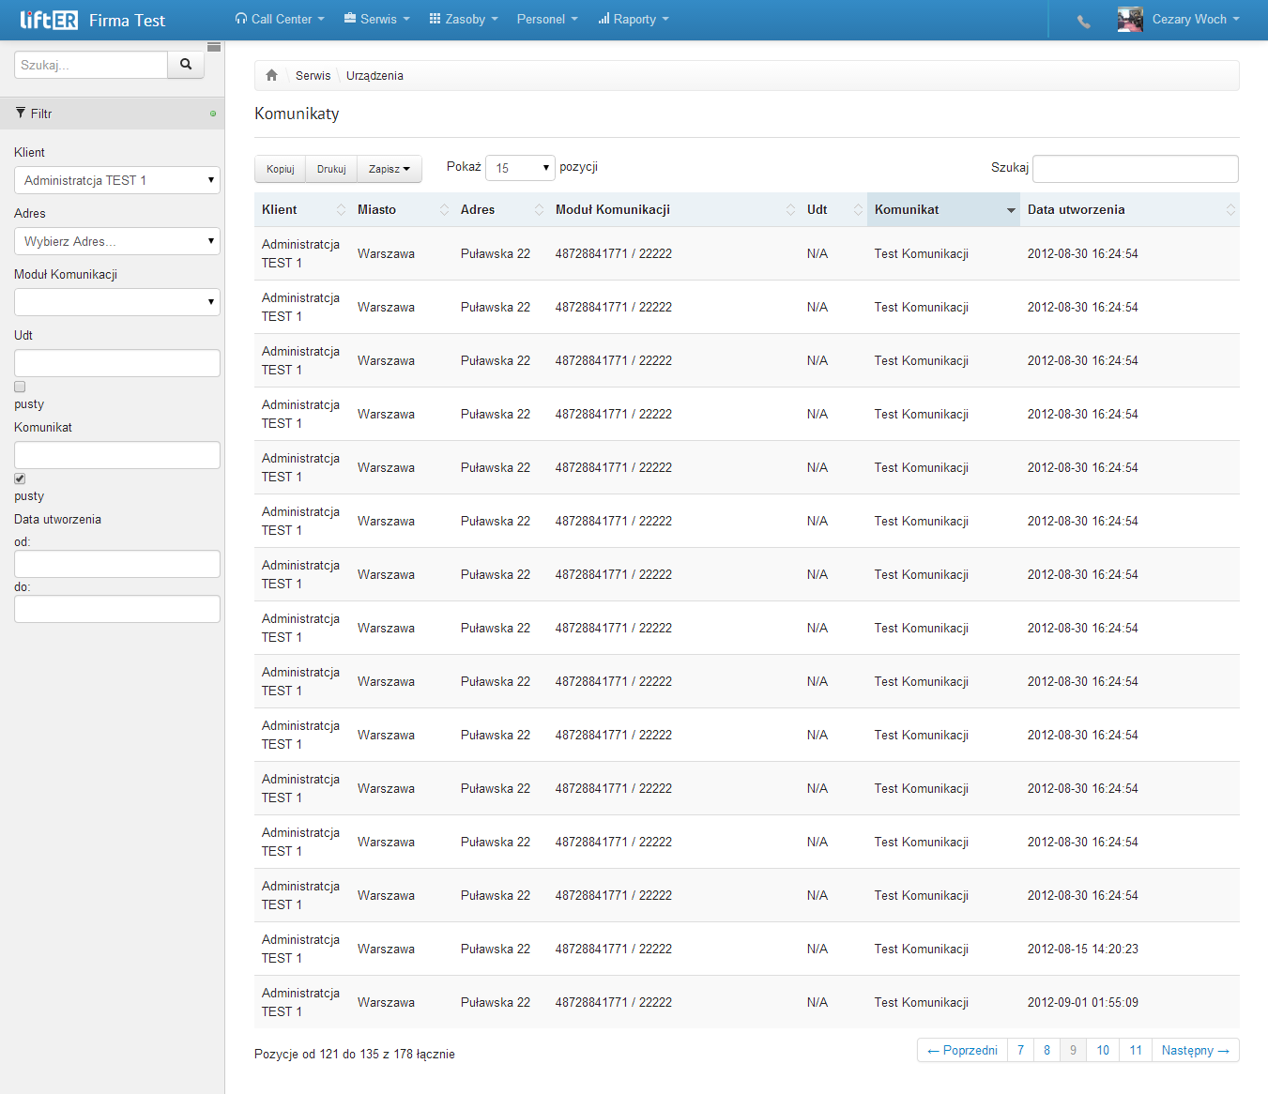Go to page 7

tap(1020, 1050)
